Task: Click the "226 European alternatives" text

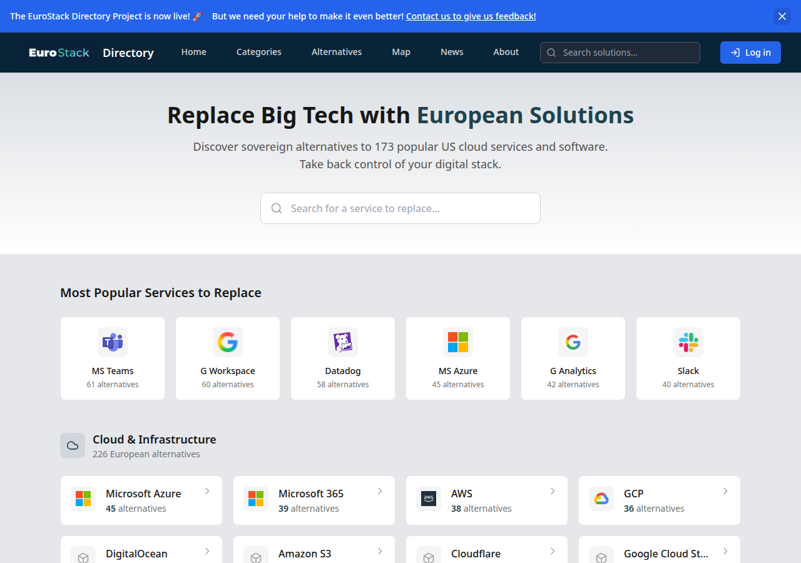Action: [146, 454]
